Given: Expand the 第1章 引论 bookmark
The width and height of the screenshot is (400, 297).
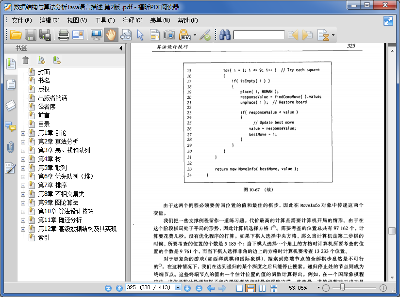Looking at the screenshot, I should pyautogui.click(x=23, y=133).
